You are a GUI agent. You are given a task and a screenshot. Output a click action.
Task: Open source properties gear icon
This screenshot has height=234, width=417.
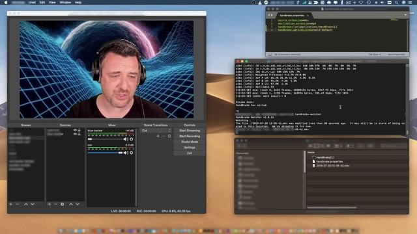[x=63, y=204]
